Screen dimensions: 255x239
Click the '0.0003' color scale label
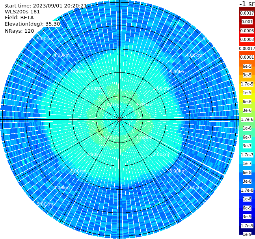[x=247, y=39]
